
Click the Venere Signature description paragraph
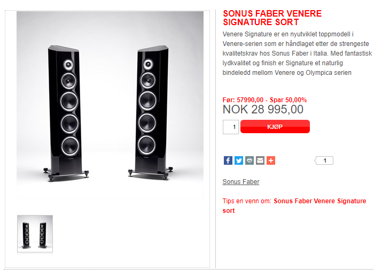297,53
